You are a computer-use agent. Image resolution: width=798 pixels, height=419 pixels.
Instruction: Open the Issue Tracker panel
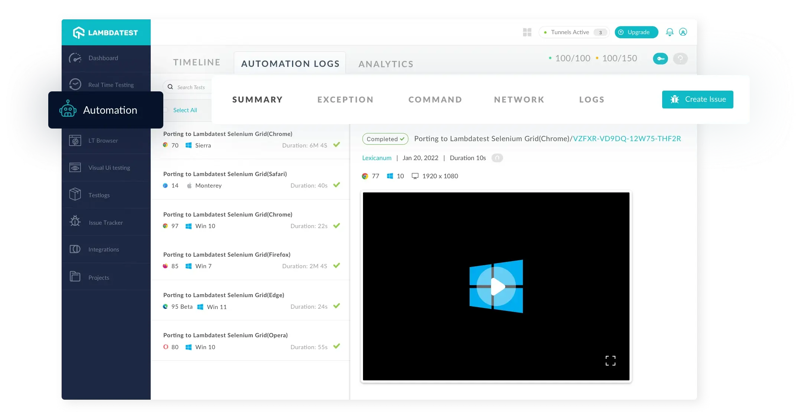click(x=105, y=222)
